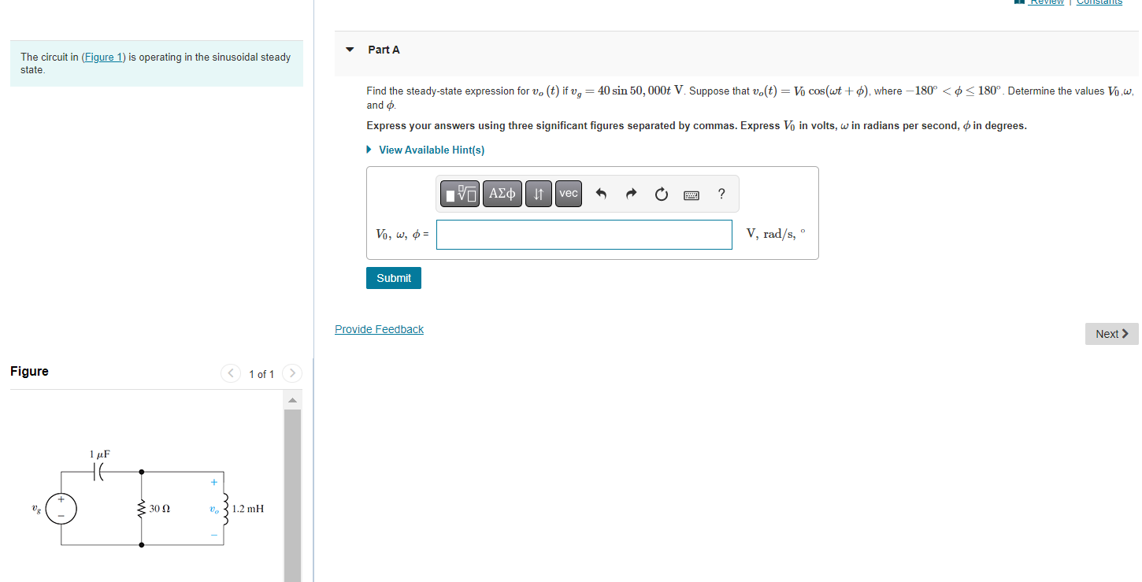The image size is (1142, 582).
Task: Click the "30 Ω" resistor label
Action: pyautogui.click(x=159, y=510)
